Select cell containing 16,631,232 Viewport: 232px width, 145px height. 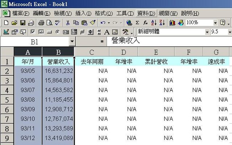58,71
